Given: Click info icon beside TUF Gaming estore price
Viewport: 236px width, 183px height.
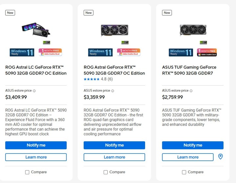Looking at the screenshot, I should click(x=191, y=91).
